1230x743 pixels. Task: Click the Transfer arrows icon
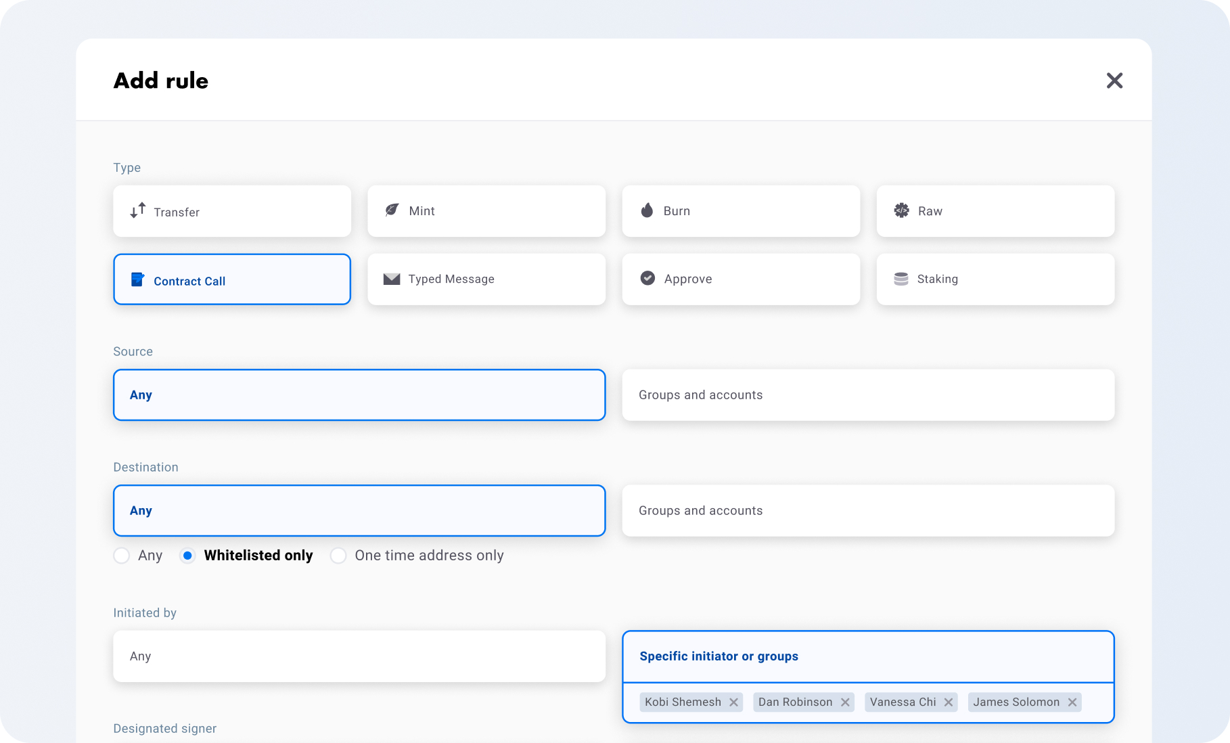138,211
